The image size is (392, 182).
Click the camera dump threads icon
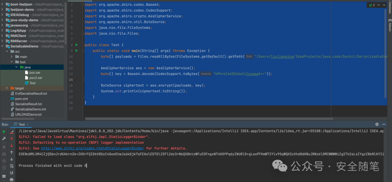[x=4, y=154]
